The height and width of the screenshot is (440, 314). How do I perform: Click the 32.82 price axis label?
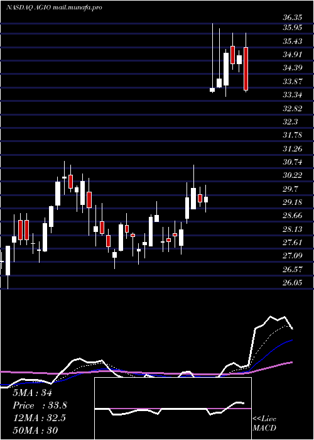[292, 109]
